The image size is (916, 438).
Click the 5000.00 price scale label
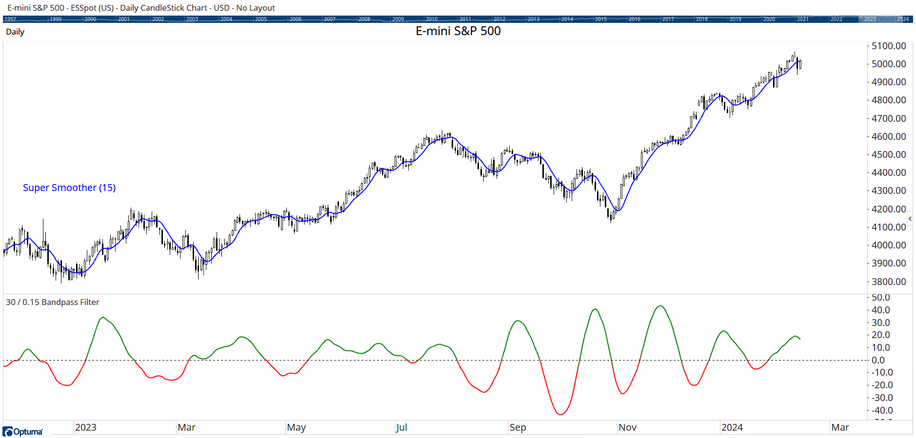[x=889, y=64]
